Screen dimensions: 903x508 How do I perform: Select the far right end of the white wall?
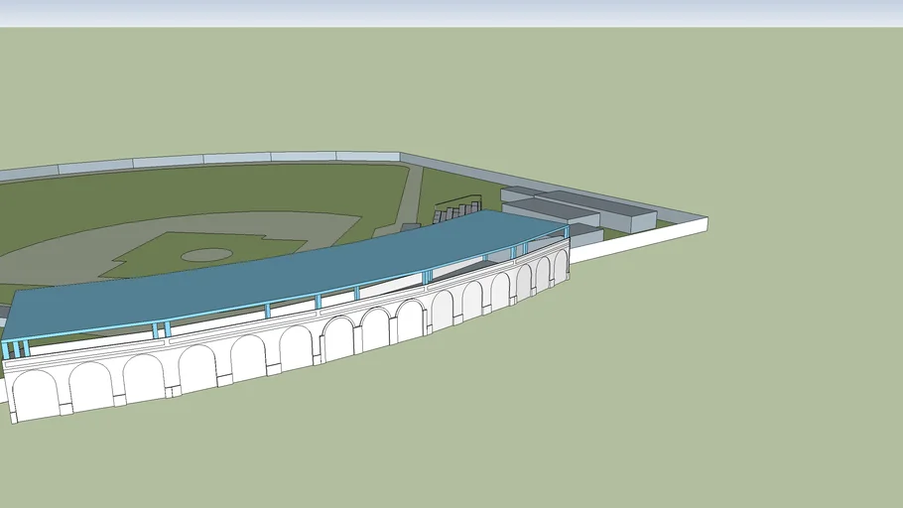(704, 224)
